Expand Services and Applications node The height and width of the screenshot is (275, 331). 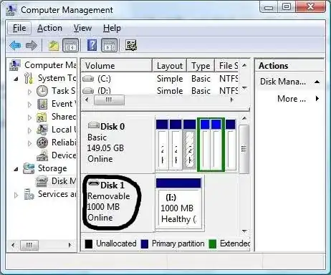tap(16, 195)
